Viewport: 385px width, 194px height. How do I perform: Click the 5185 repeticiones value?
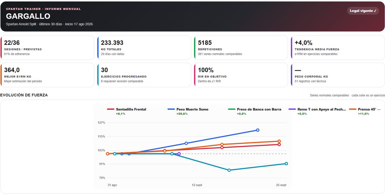tap(205, 43)
